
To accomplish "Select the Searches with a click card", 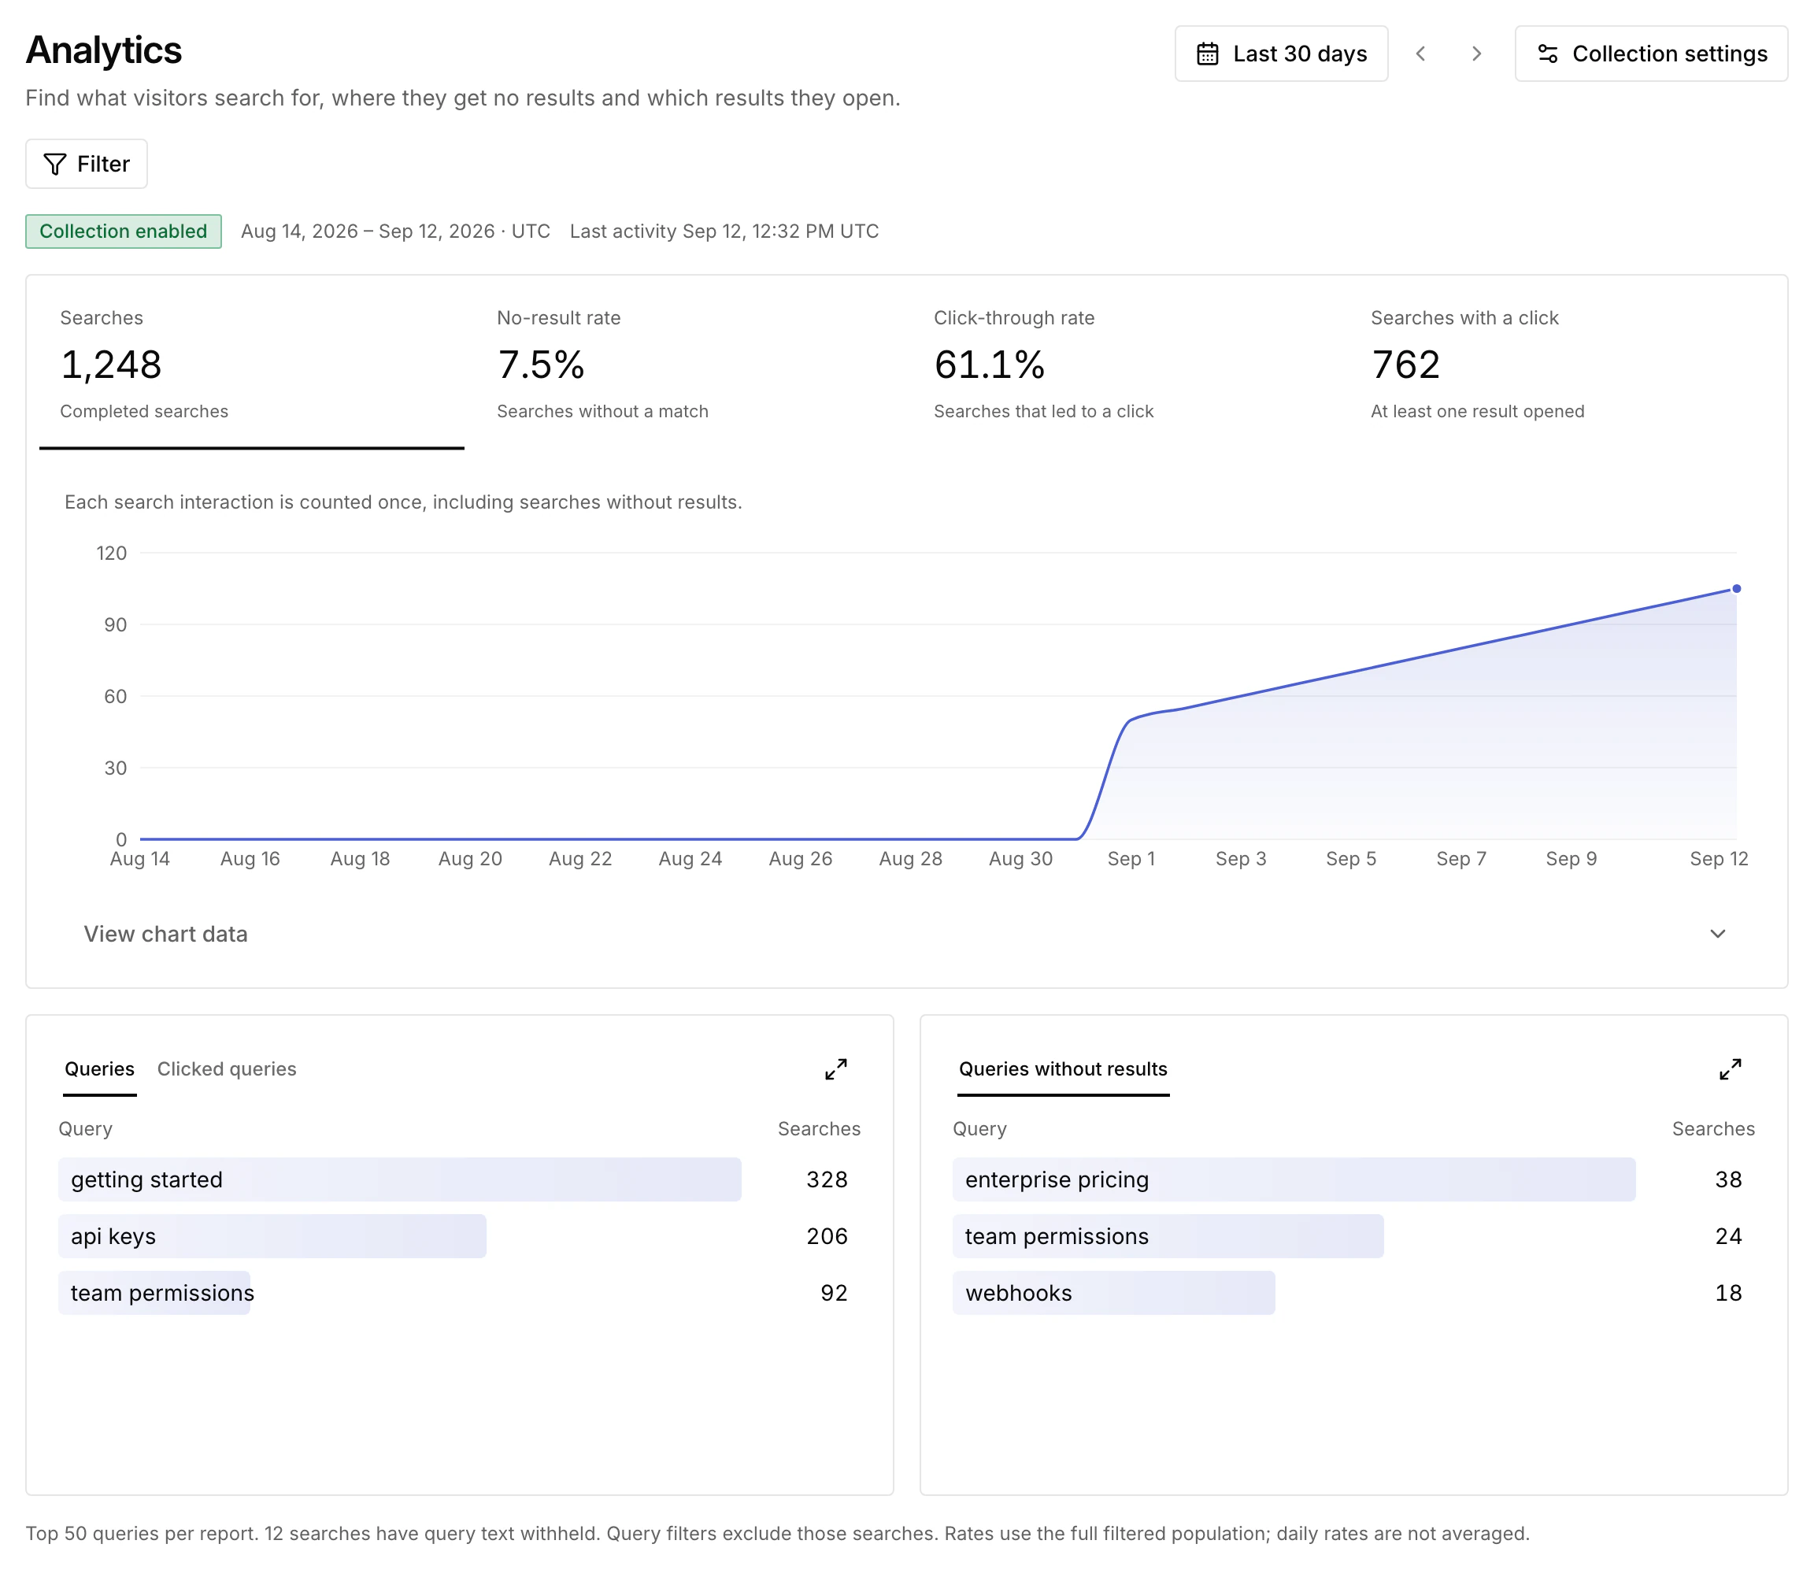I will 1563,364.
